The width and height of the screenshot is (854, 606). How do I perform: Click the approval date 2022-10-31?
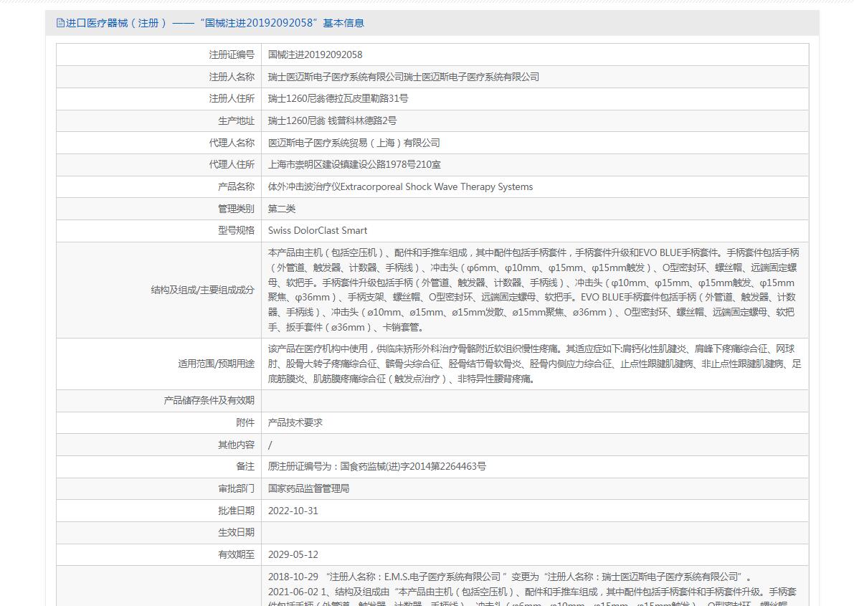pyautogui.click(x=293, y=511)
